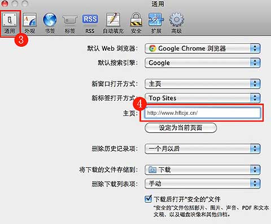
Task: Click the 主页 homepage URL field
Action: pos(203,113)
